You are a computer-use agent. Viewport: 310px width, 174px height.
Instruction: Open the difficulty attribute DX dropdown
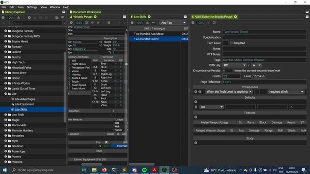point(234,65)
